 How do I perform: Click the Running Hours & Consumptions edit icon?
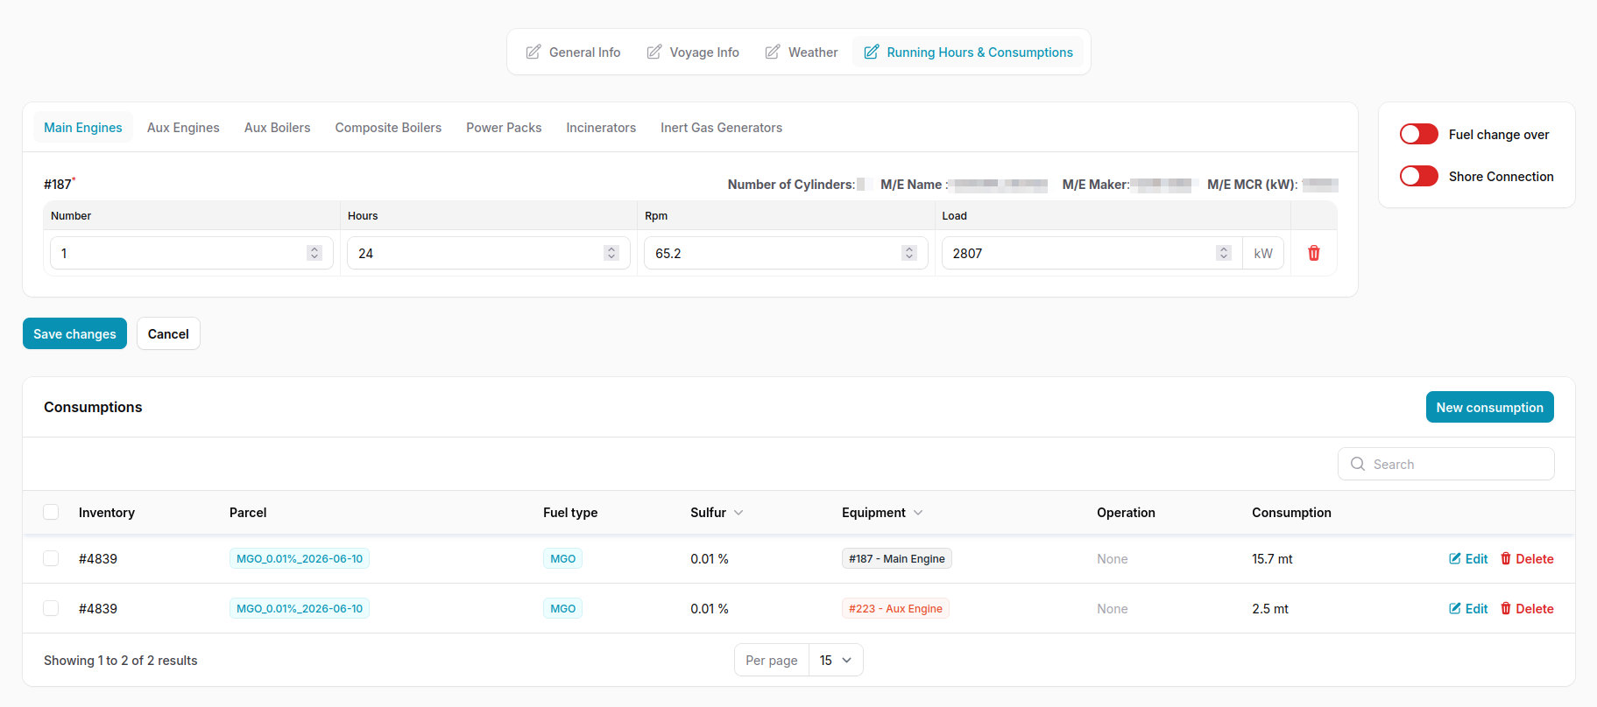click(x=871, y=52)
